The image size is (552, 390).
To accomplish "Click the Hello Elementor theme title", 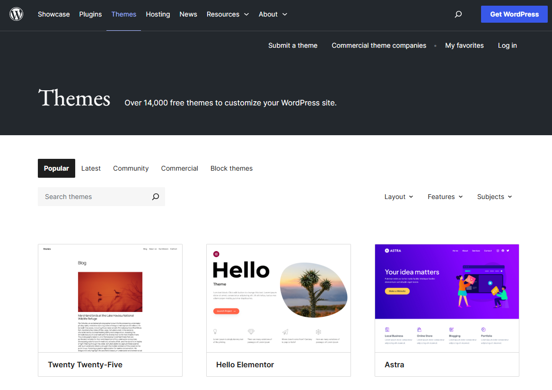I will [x=245, y=364].
